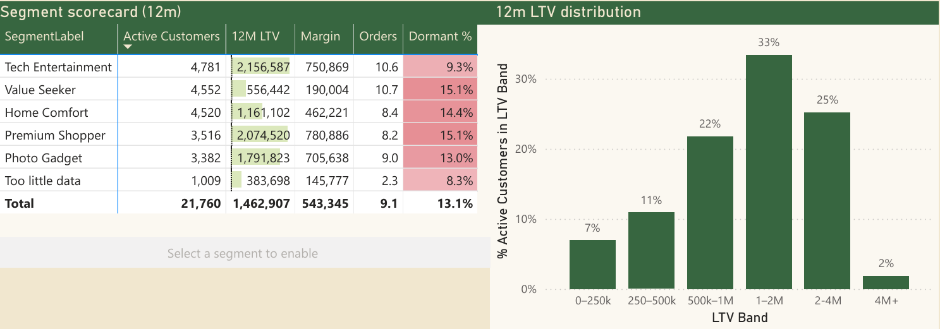
Task: Sort by the Dormant % column header
Action: (440, 37)
